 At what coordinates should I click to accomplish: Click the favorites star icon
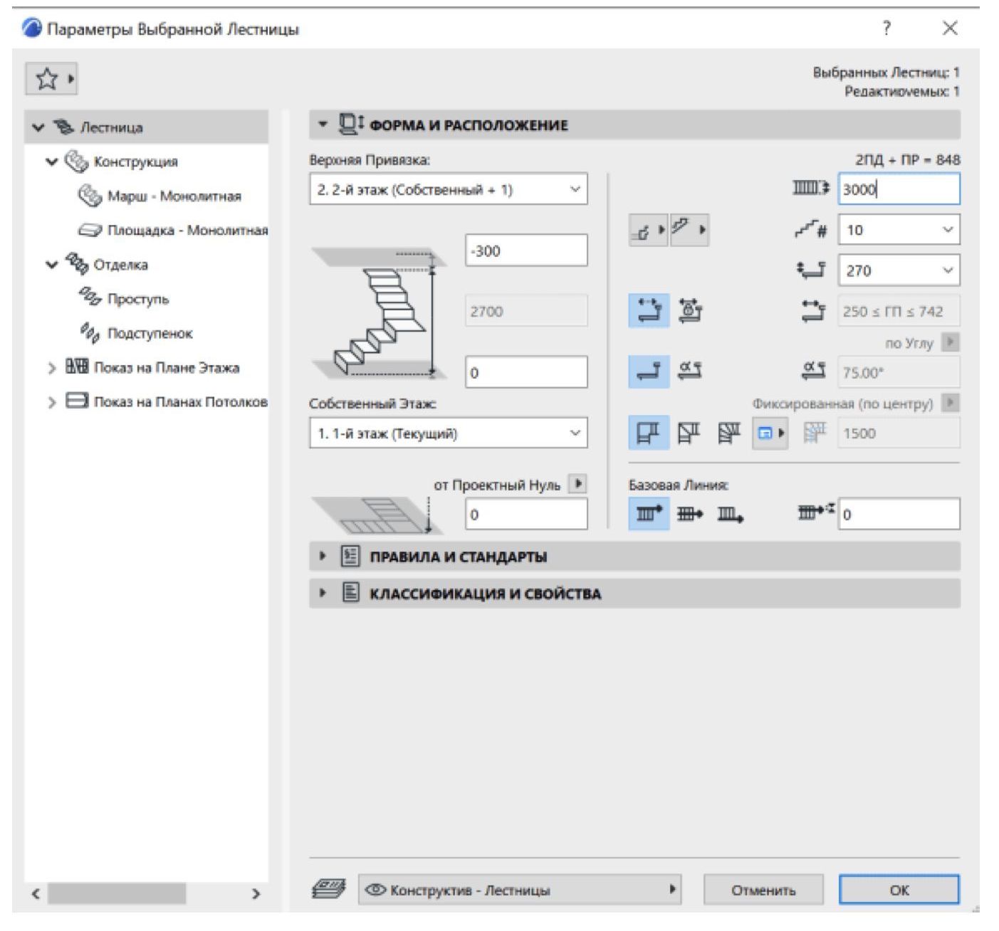coord(46,78)
